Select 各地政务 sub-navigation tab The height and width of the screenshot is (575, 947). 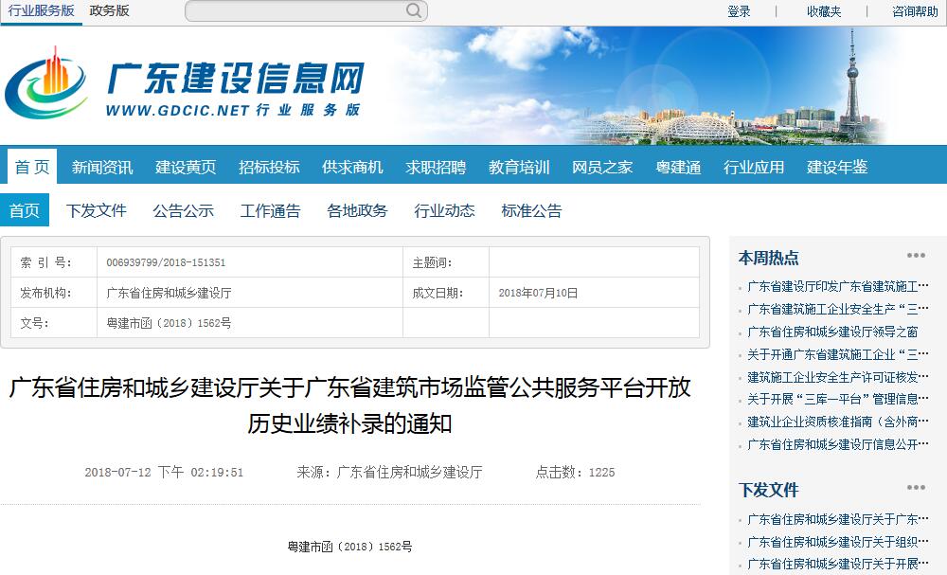click(358, 211)
